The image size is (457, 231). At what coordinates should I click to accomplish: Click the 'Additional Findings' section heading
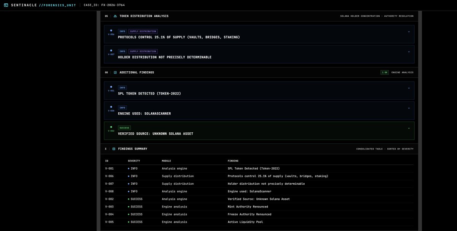(137, 72)
